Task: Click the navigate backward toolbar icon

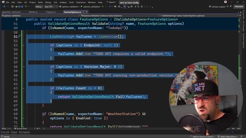Action: coord(4,7)
